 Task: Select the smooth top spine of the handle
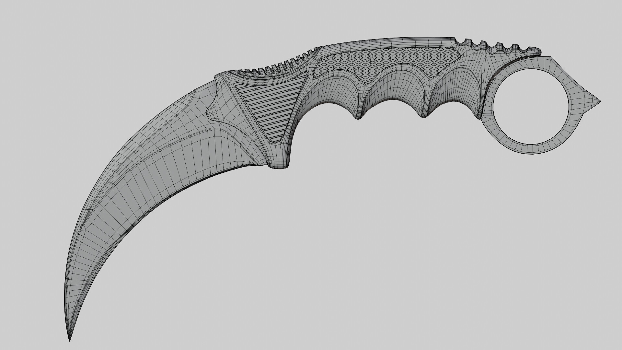tap(386, 41)
